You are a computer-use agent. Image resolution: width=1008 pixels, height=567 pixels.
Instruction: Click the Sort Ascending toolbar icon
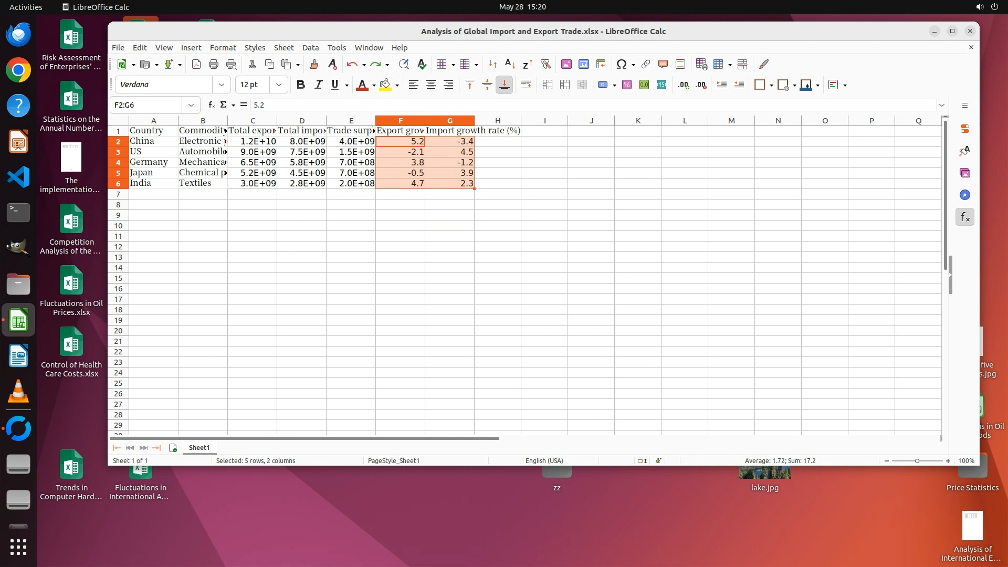coord(509,64)
